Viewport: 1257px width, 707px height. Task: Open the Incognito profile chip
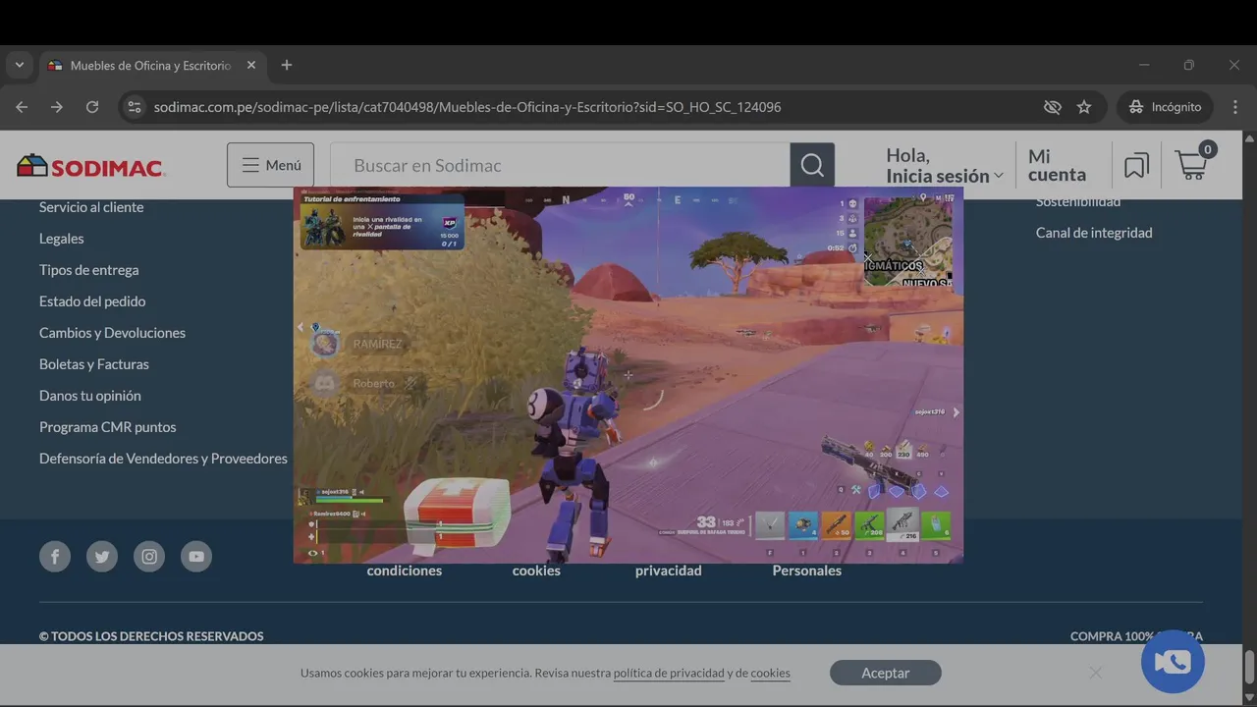1165,107
